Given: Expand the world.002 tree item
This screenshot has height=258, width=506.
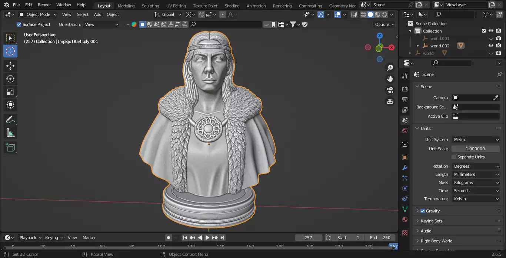Looking at the screenshot, I should [x=418, y=46].
